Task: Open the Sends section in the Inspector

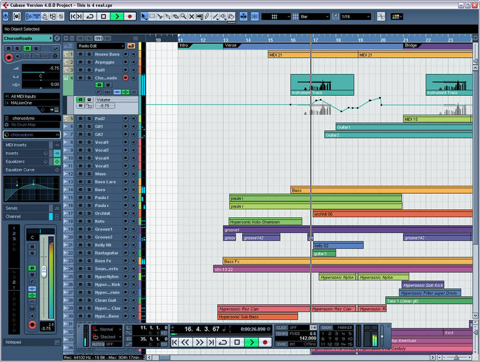Action: [27, 208]
